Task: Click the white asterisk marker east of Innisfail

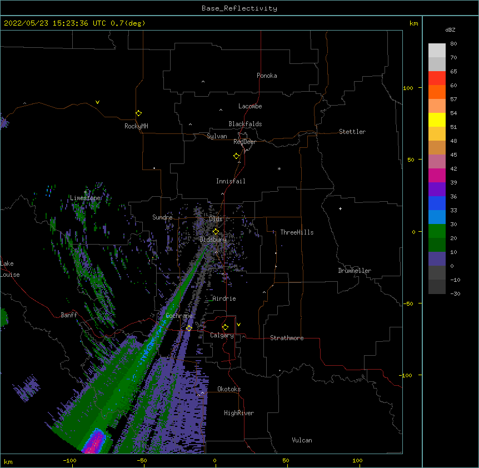Action: 279,168
